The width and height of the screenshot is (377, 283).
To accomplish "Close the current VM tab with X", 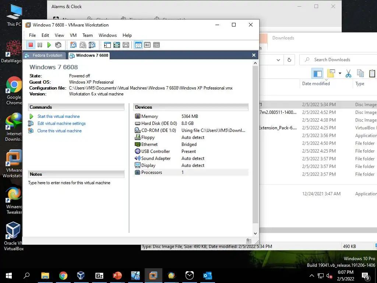I will click(254, 55).
